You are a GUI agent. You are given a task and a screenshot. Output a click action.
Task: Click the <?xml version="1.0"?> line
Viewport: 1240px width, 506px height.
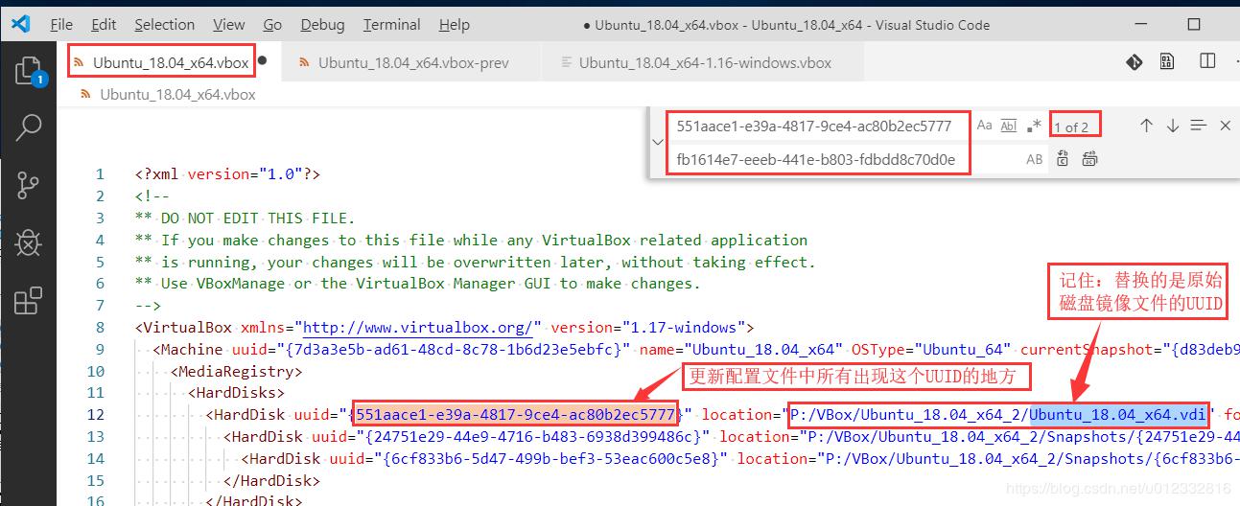(x=227, y=174)
